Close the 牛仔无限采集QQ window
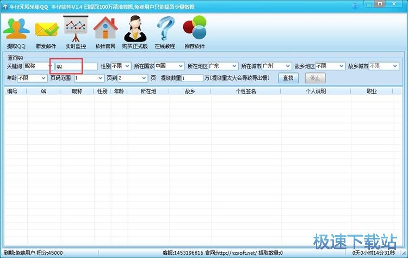 [395, 4]
